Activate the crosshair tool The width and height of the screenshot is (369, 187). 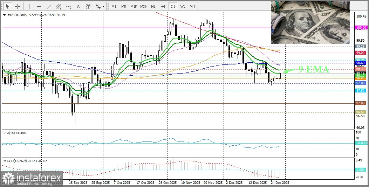point(17,6)
